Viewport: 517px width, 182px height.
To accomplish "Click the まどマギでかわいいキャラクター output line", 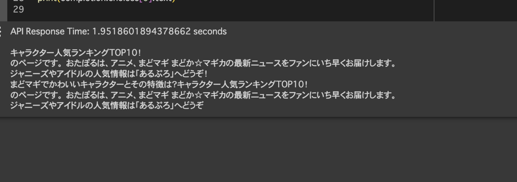I will (x=159, y=84).
